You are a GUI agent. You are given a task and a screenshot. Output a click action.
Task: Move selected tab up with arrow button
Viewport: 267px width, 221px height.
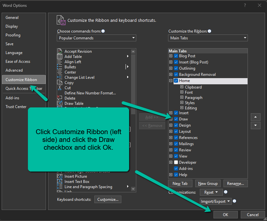point(255,117)
